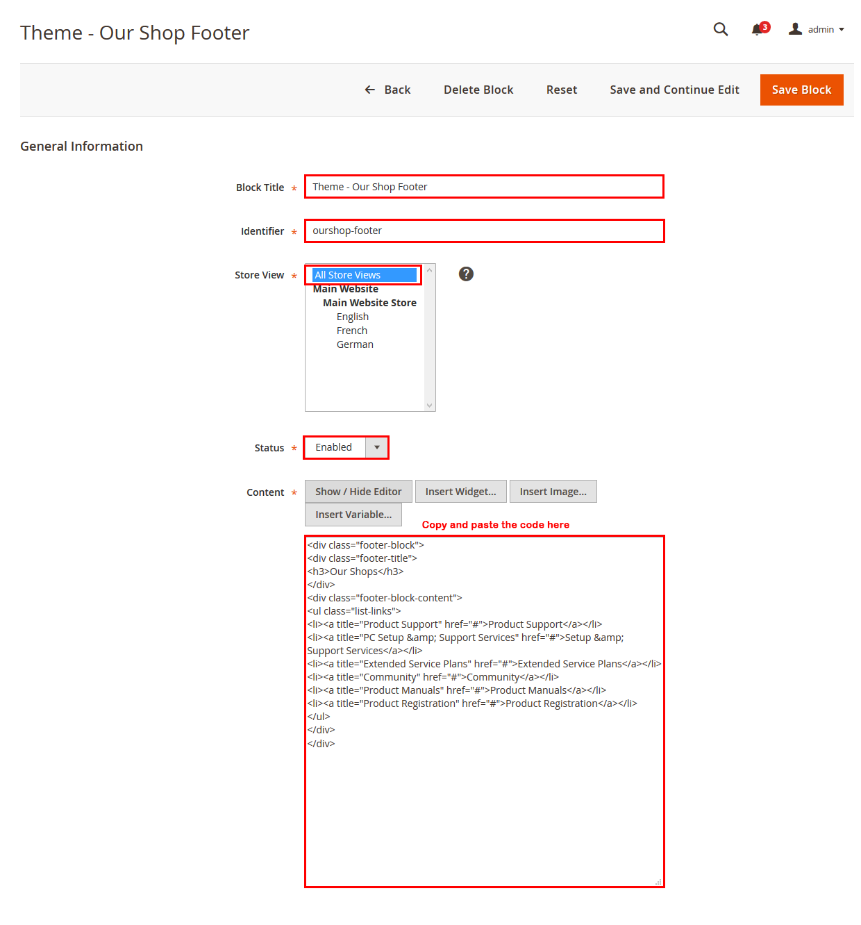Click Insert Variable... button
The height and width of the screenshot is (925, 861).
click(x=353, y=515)
